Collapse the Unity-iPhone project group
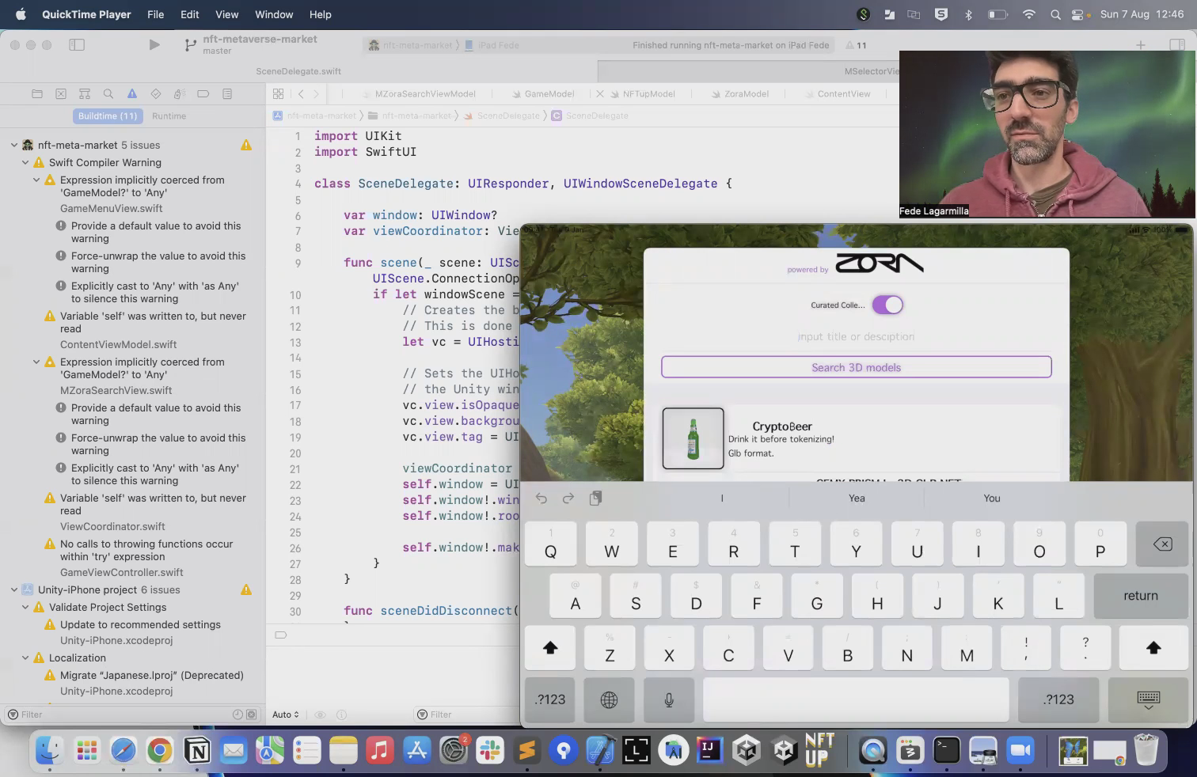Image resolution: width=1197 pixels, height=777 pixels. point(14,589)
